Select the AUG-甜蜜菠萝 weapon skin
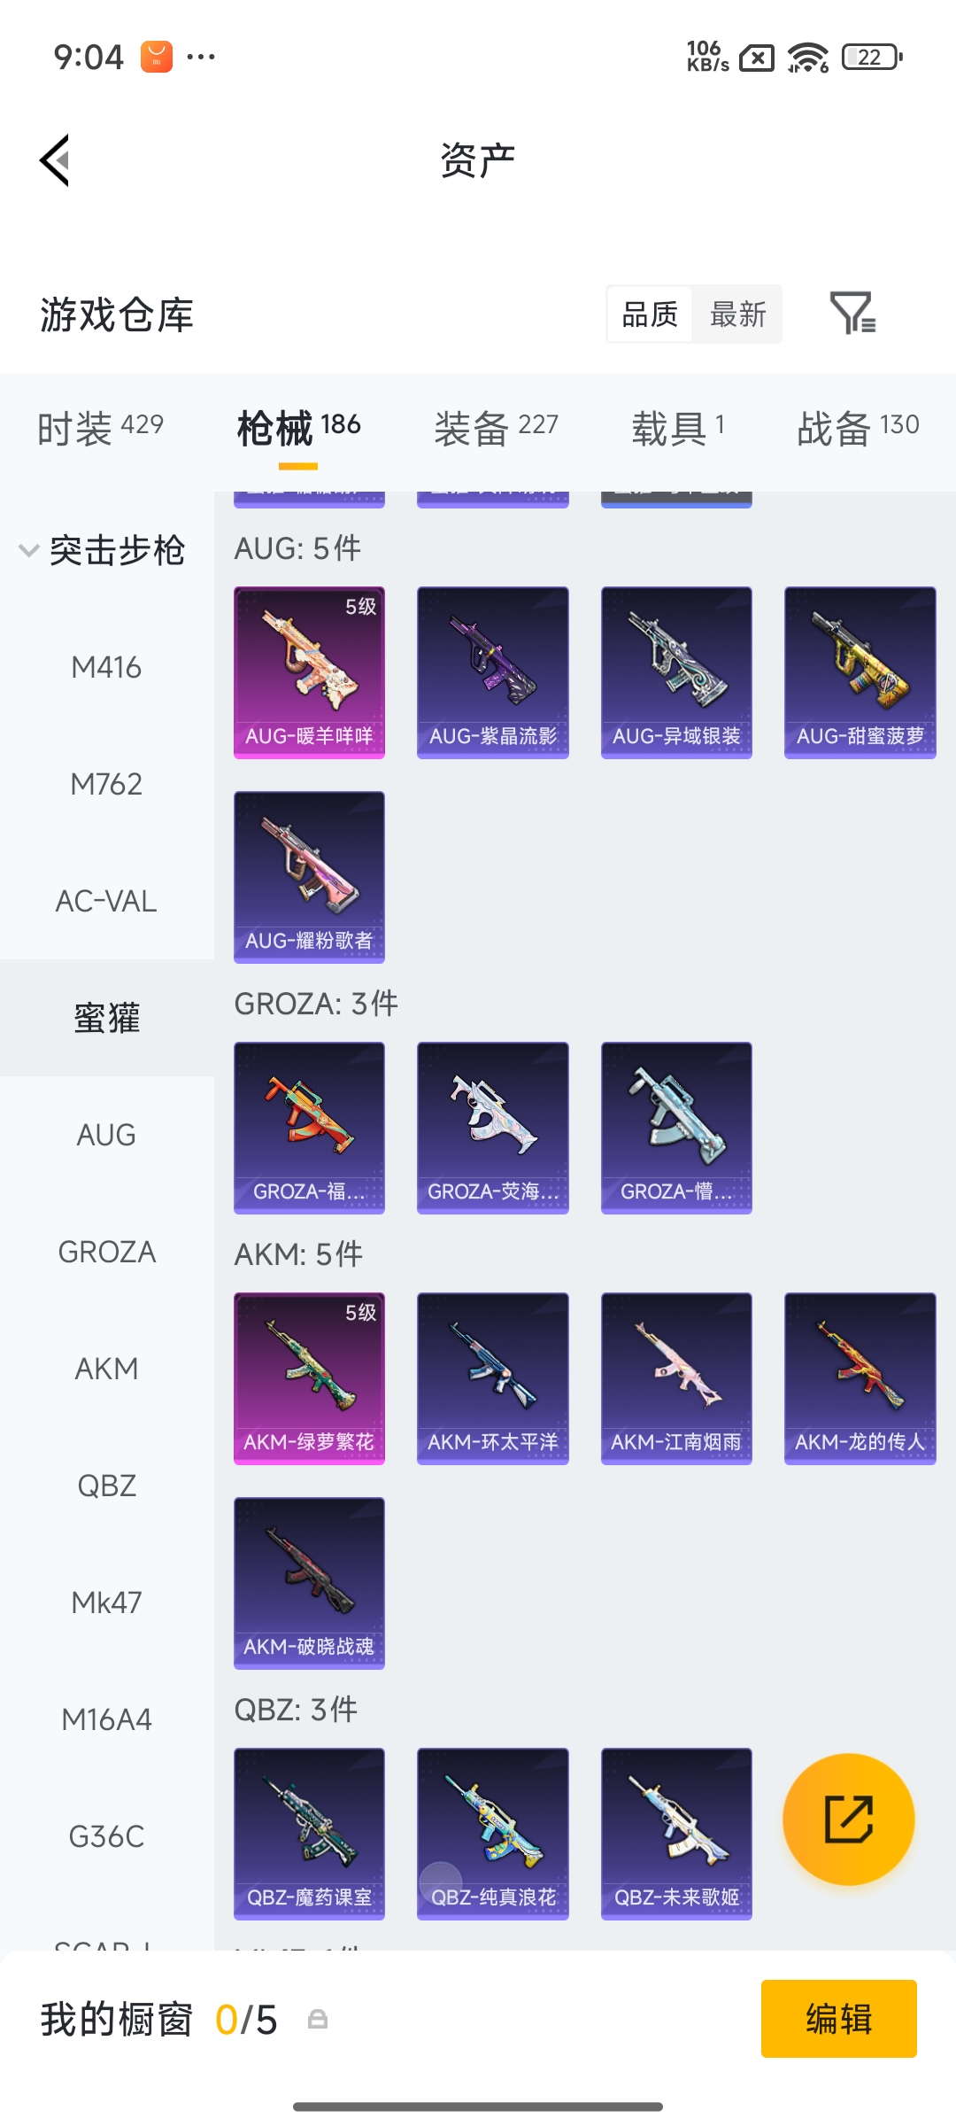This screenshot has width=956, height=2126. click(860, 672)
